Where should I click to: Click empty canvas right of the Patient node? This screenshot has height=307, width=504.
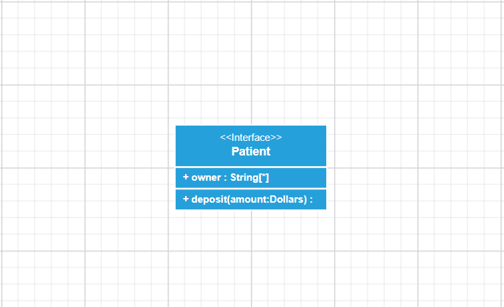(413, 166)
